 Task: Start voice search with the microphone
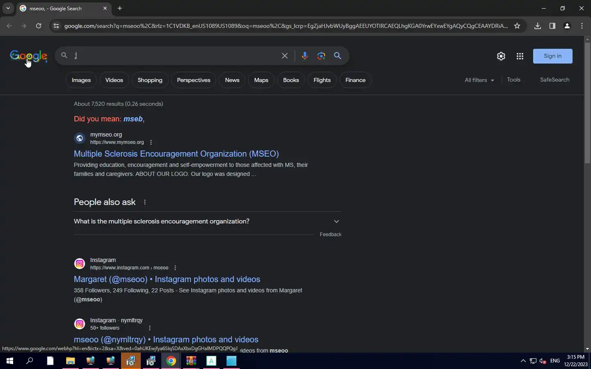[x=305, y=56]
